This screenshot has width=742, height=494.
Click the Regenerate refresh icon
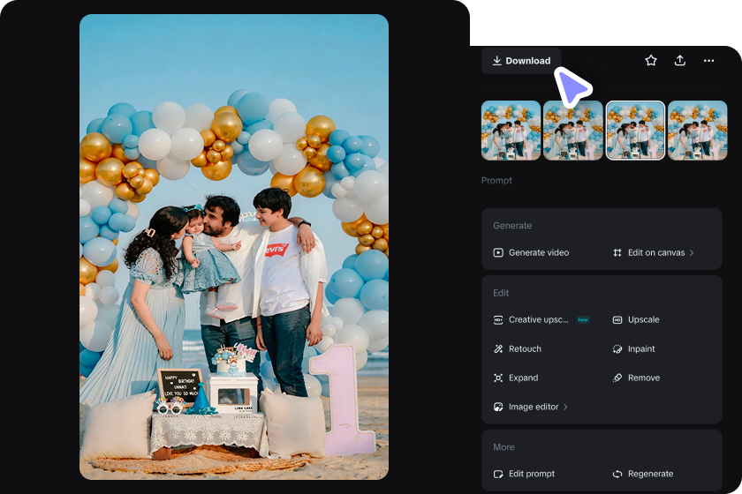(617, 474)
